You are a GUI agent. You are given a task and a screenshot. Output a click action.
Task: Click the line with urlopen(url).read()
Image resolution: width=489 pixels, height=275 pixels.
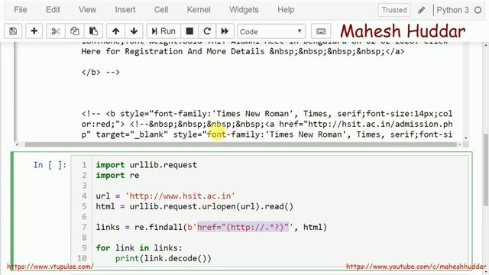(x=194, y=206)
